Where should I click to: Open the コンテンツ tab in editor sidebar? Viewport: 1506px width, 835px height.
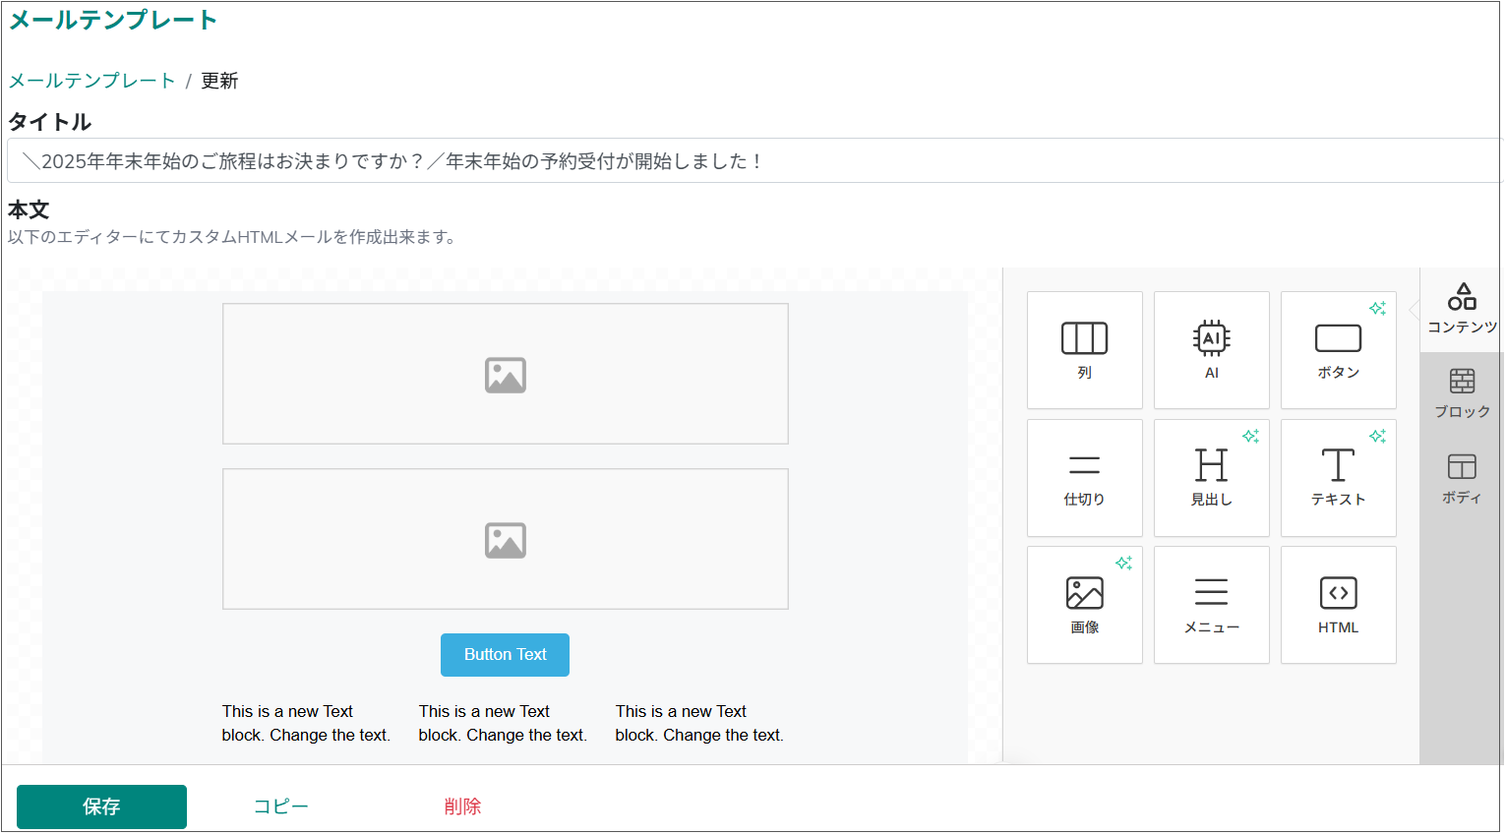click(x=1462, y=309)
